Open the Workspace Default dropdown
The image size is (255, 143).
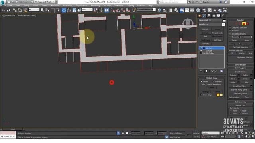pos(44,2)
